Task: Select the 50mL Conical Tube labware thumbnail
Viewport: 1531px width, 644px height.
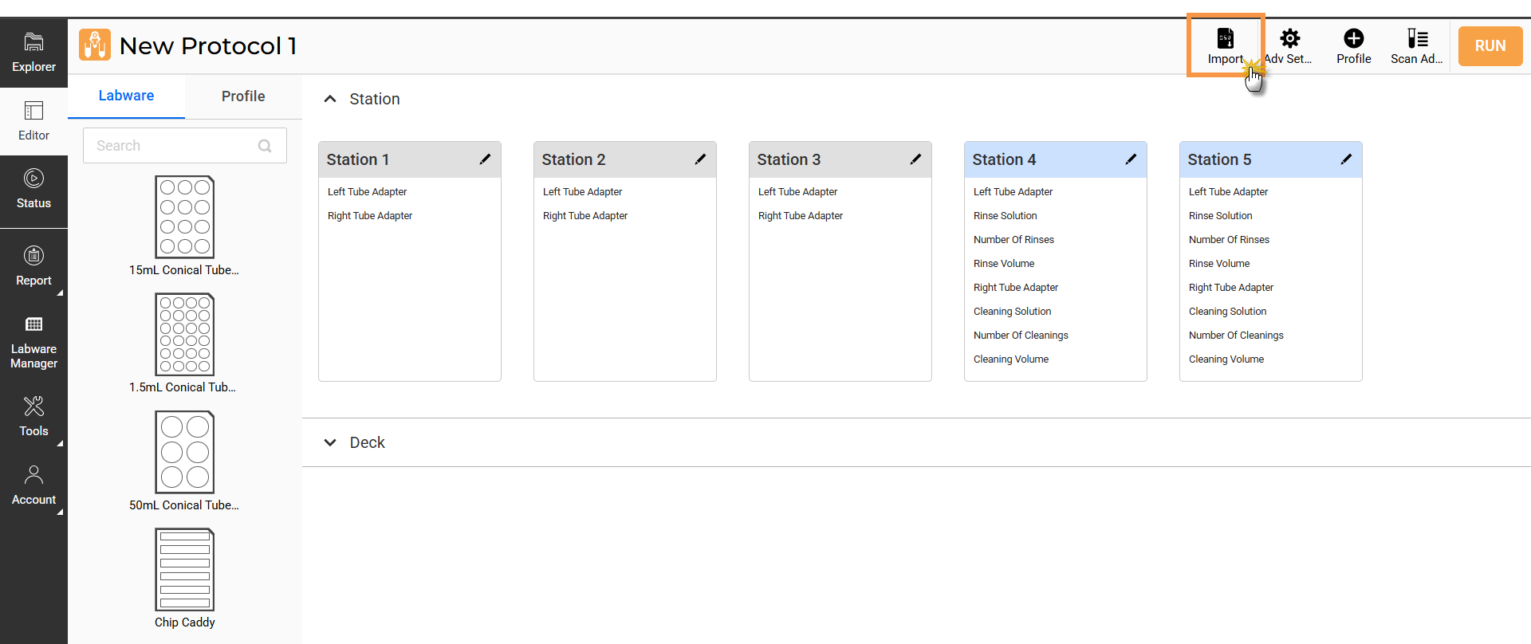Action: (x=185, y=452)
